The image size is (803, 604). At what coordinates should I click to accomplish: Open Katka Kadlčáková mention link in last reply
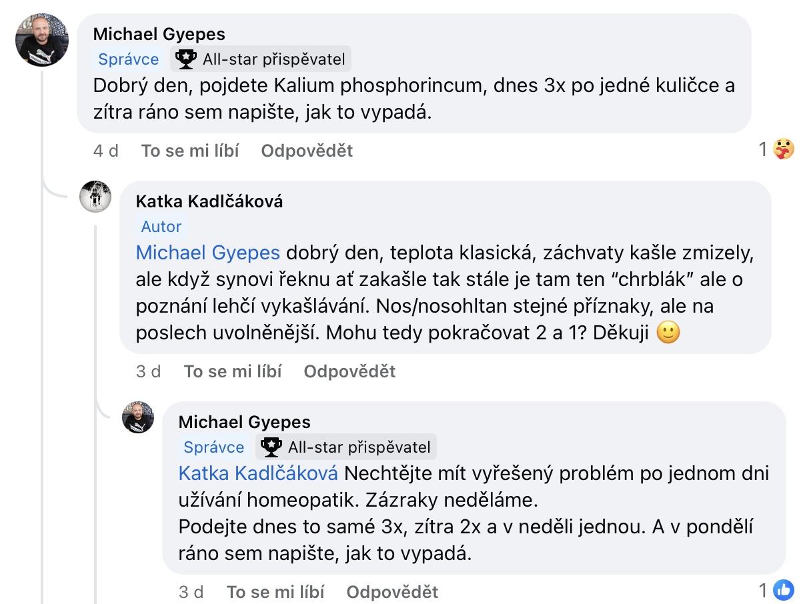point(258,473)
